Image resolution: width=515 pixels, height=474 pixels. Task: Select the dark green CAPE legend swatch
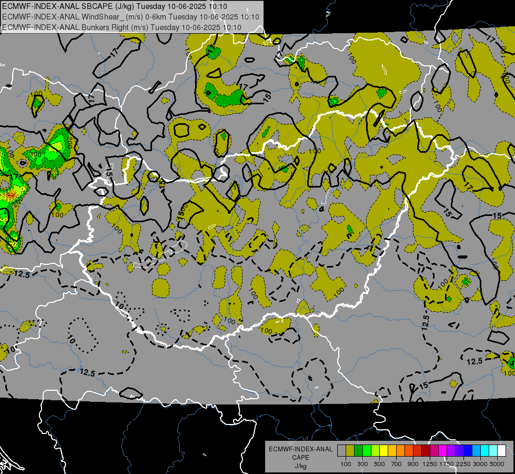(x=358, y=450)
